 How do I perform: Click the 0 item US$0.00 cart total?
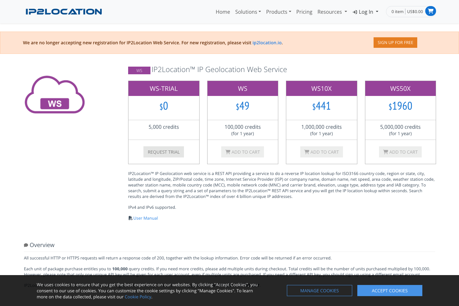point(406,11)
